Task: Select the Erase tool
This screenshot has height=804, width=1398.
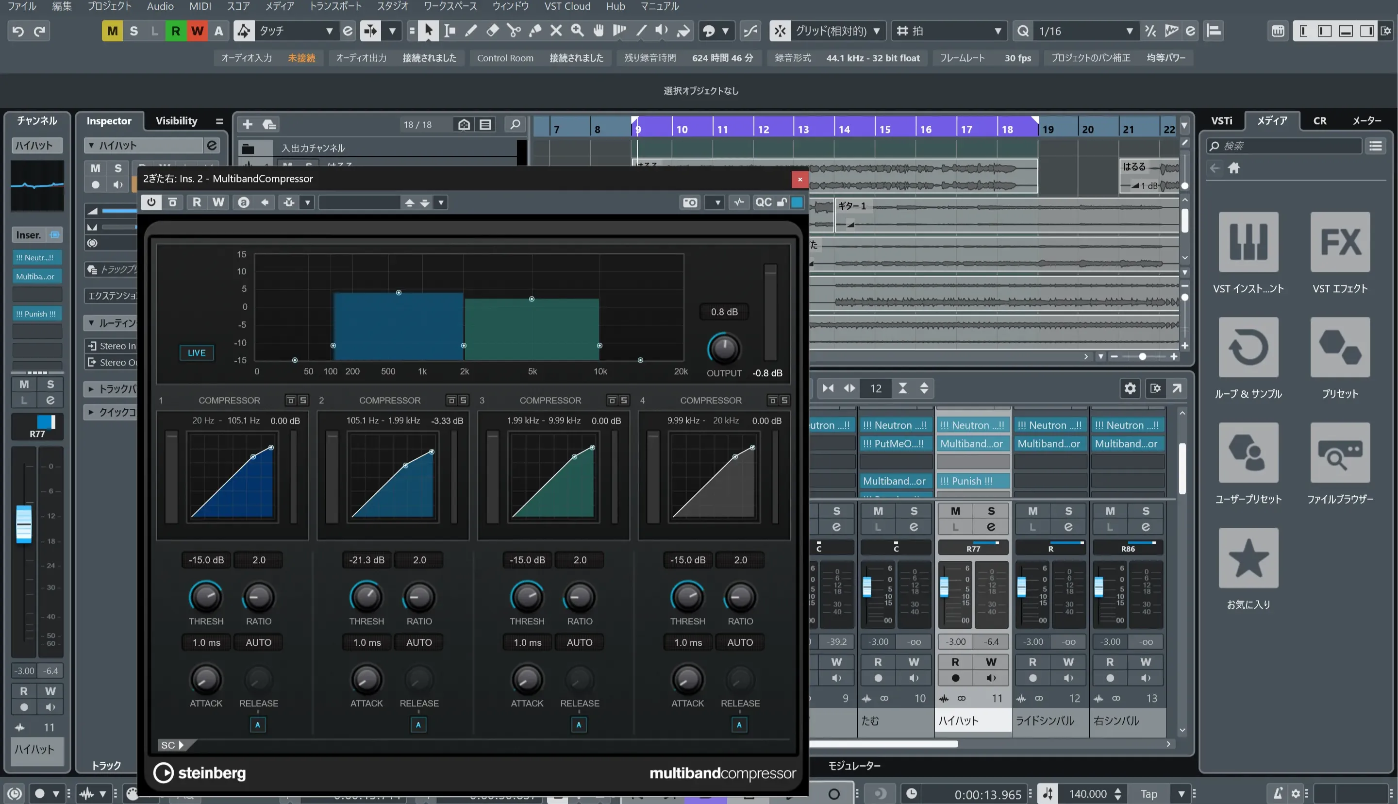Action: 492,31
